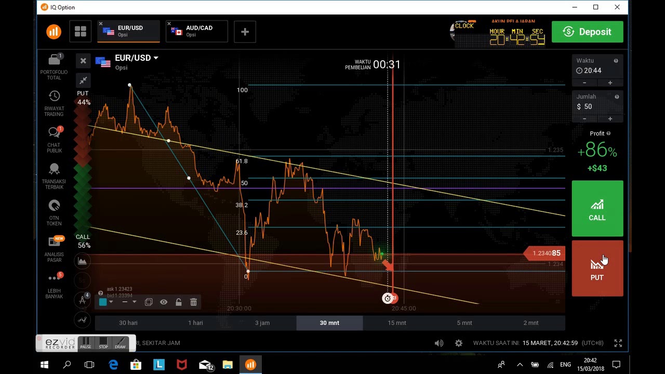Viewport: 665px width, 374px height.
Task: Open Transaksi Terbaik leaderboard
Action: pos(54,177)
